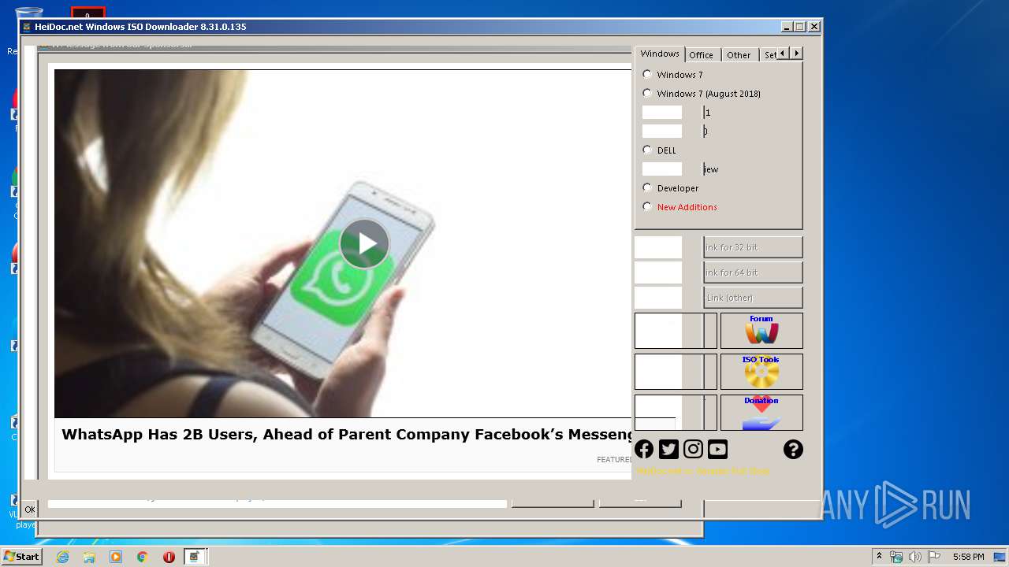Open Windows Explorer folder in taskbar
The image size is (1009, 567).
[x=89, y=557]
